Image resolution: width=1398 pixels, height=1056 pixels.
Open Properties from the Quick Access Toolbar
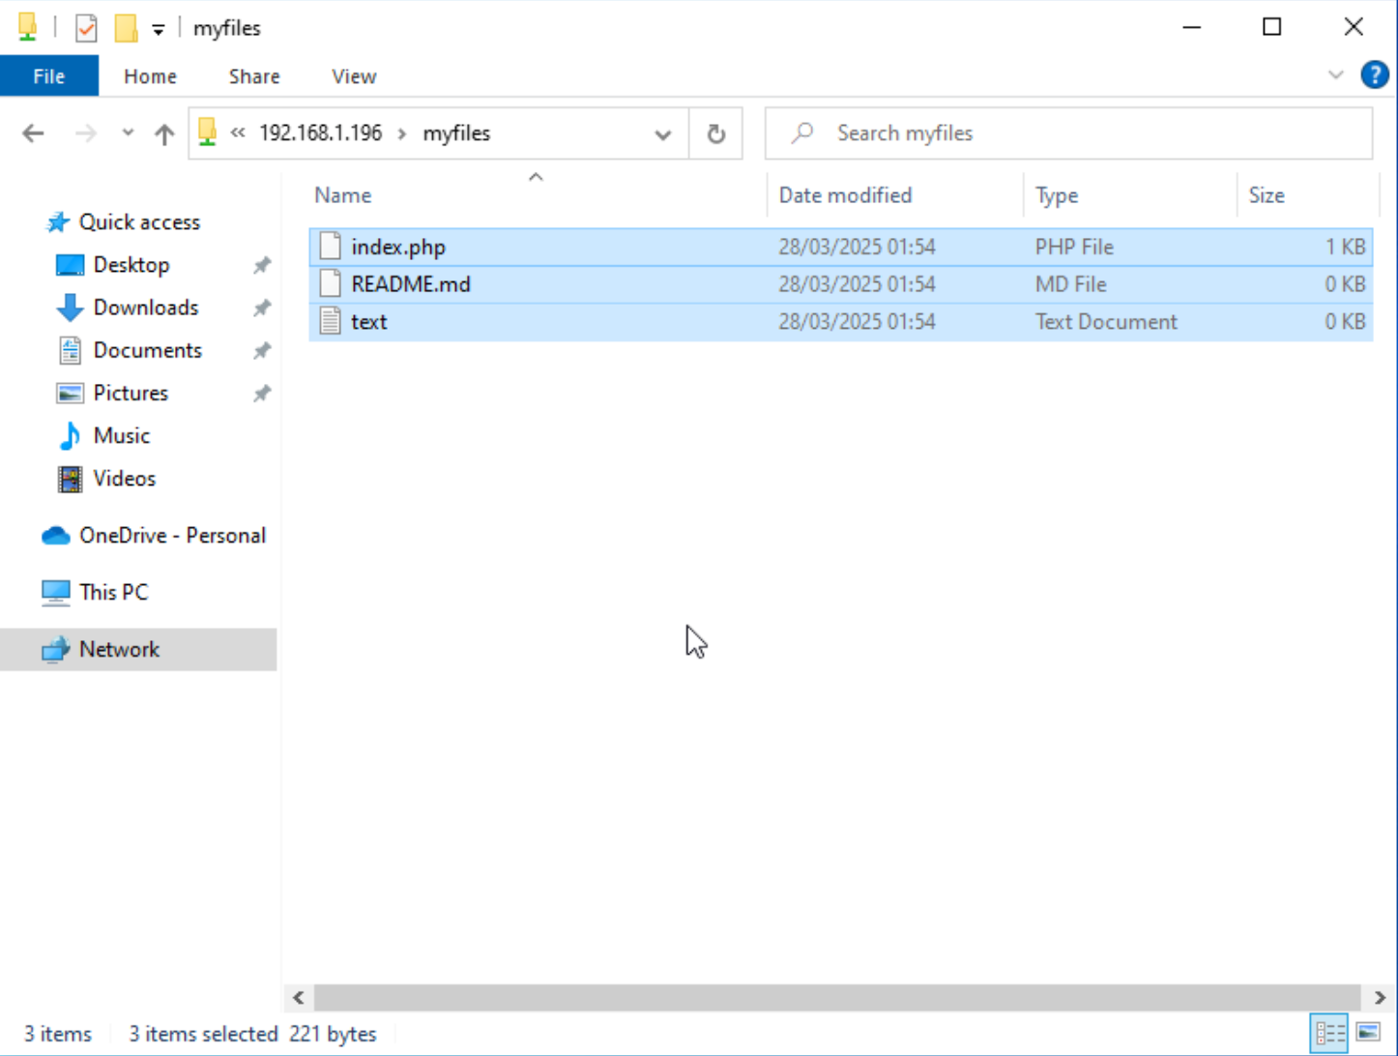coord(86,27)
